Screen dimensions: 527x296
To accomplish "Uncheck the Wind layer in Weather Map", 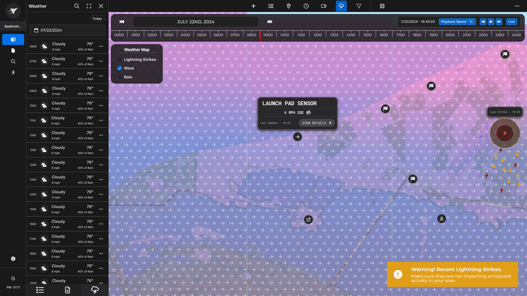I will tap(119, 68).
